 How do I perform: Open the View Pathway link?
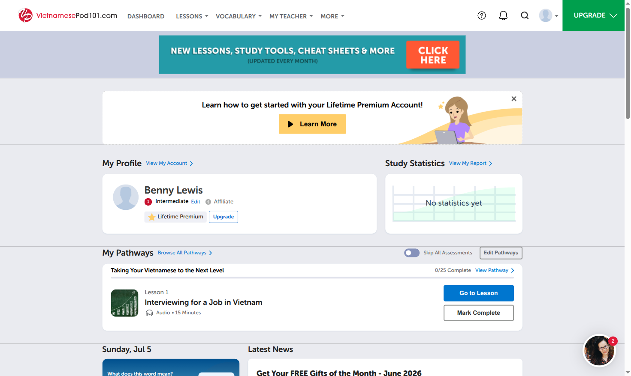coord(495,271)
